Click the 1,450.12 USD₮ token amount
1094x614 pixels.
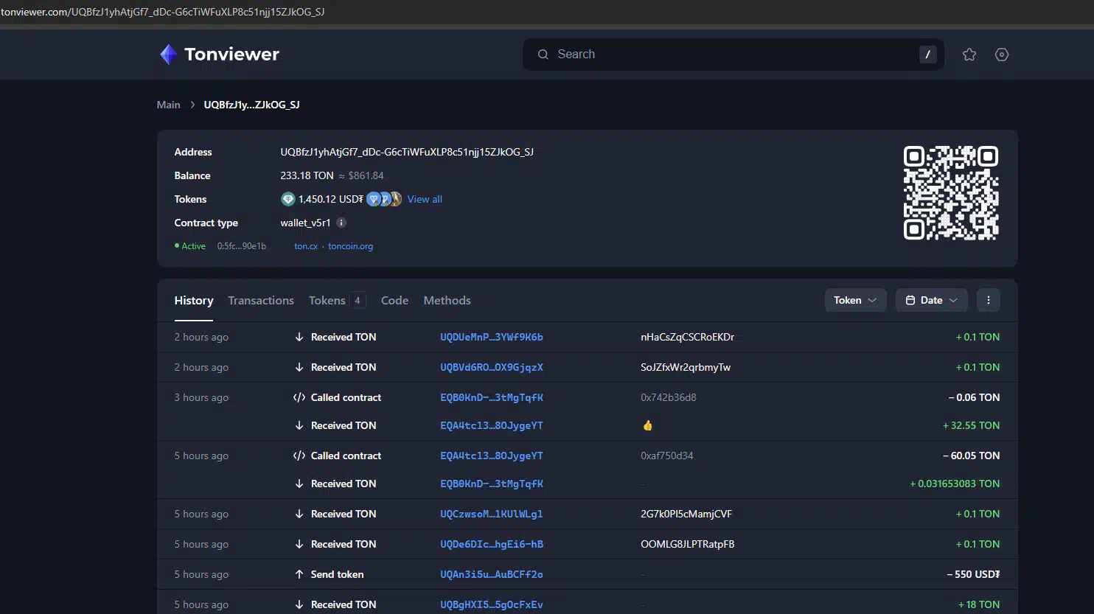coord(331,199)
